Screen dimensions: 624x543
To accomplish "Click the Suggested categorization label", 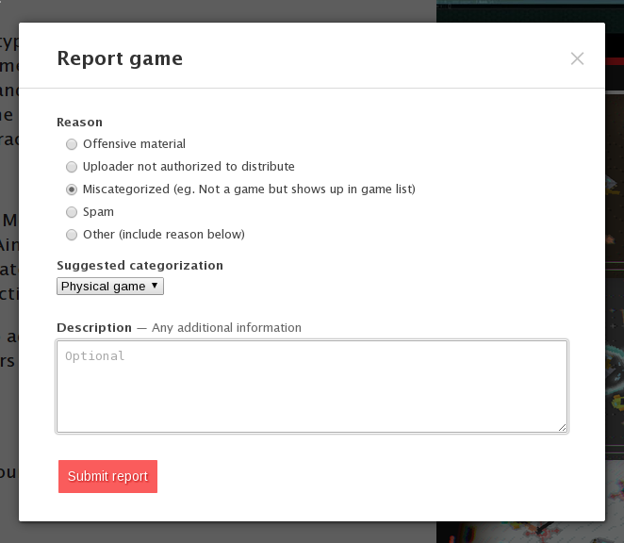I will click(140, 266).
